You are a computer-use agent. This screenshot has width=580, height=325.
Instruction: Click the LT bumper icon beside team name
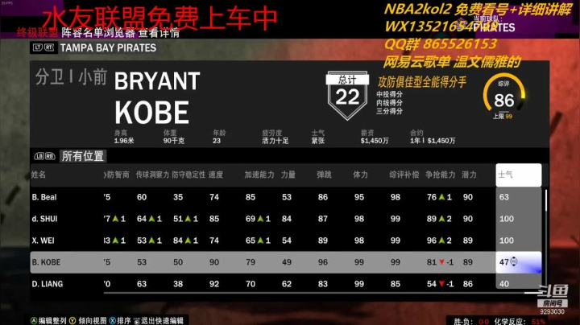38,47
